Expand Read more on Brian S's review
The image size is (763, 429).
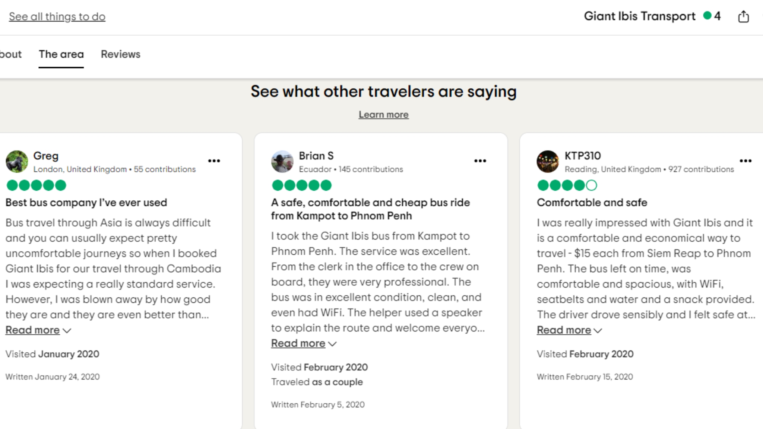pos(298,343)
